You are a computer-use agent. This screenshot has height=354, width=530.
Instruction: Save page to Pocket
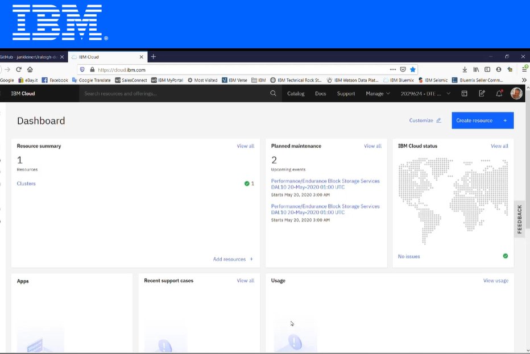403,69
